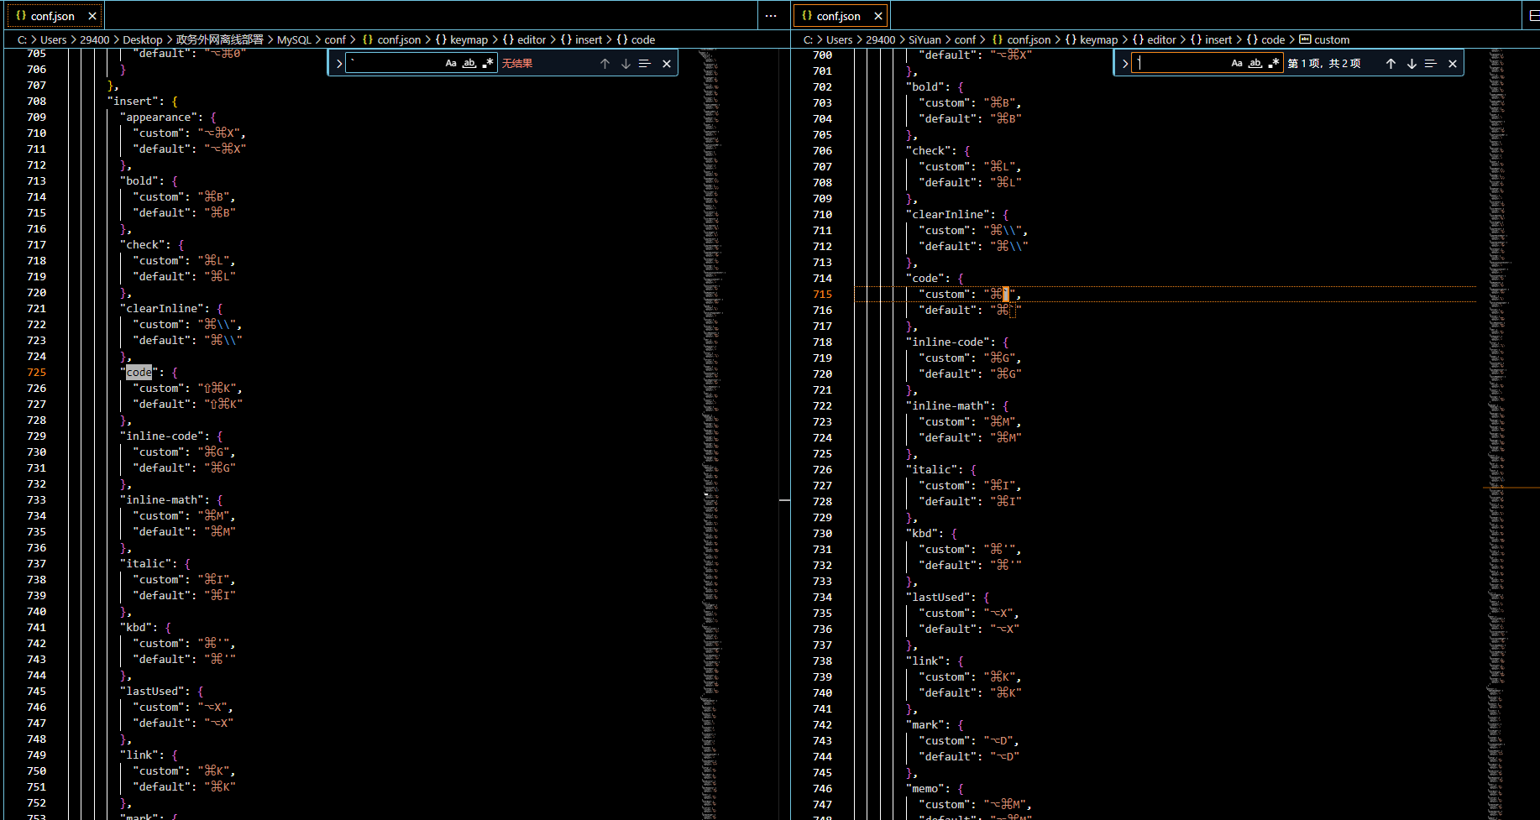The height and width of the screenshot is (820, 1540).
Task: Click "code" key on right line 714
Action: click(925, 279)
